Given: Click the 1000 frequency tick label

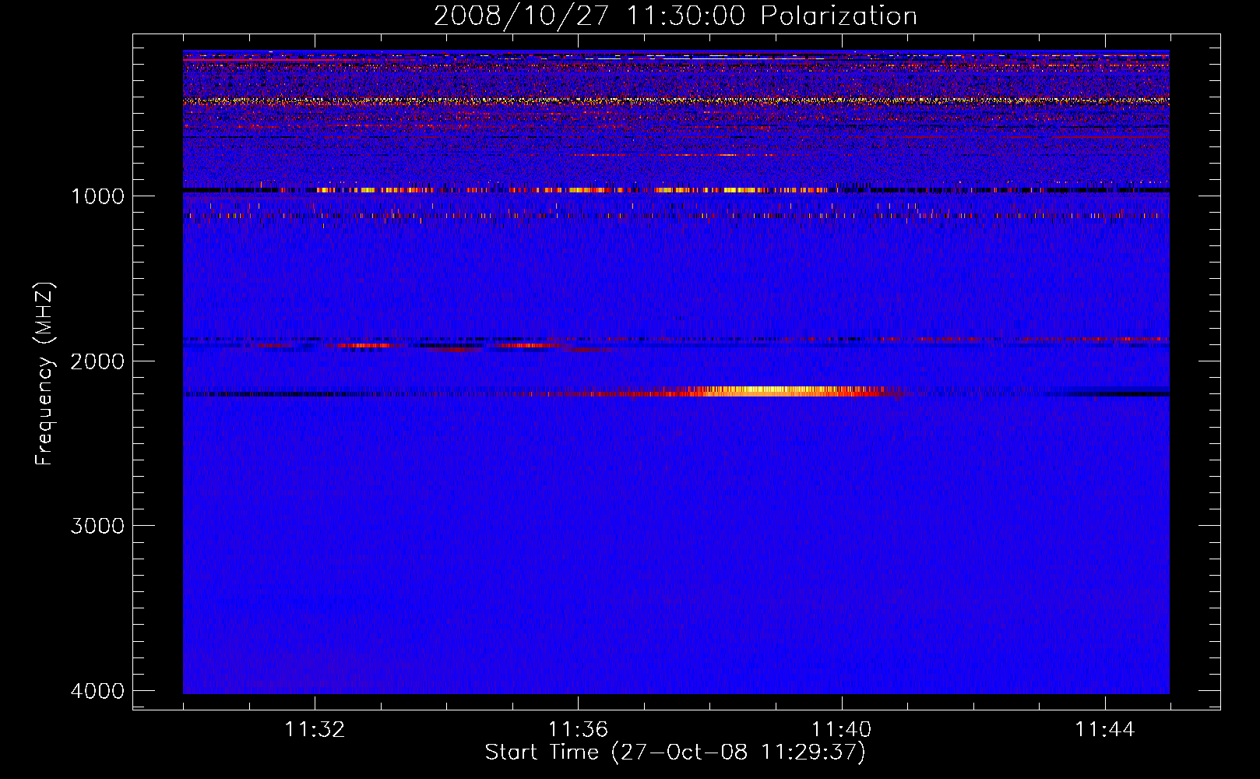Looking at the screenshot, I should tap(97, 196).
